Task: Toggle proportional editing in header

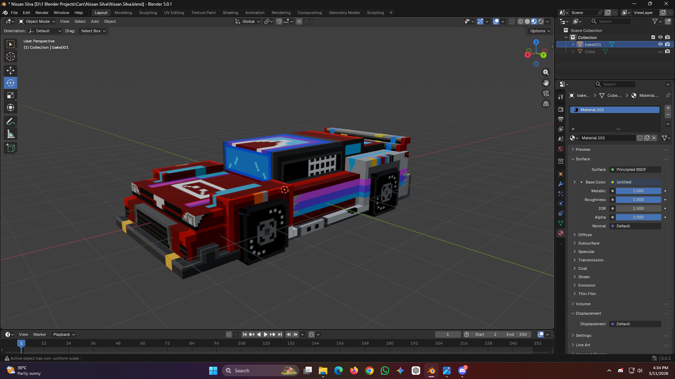Action: [299, 21]
